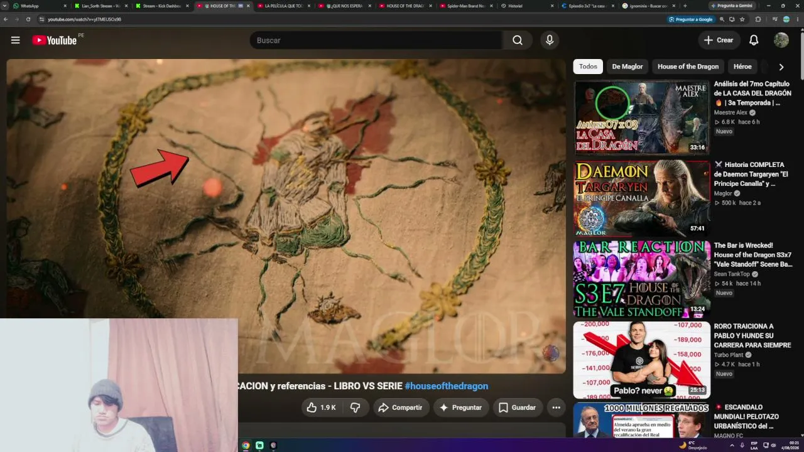Bookmark this page with star icon
The height and width of the screenshot is (452, 804).
pyautogui.click(x=742, y=19)
